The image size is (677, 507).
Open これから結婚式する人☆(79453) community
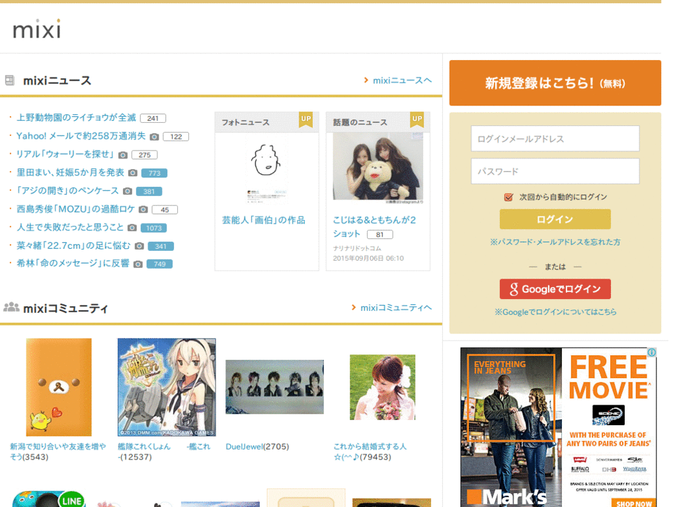point(370,452)
